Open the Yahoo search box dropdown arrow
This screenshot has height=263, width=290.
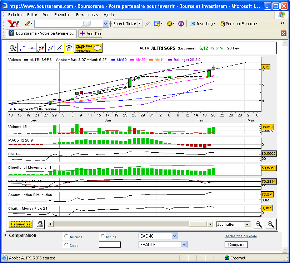105,24
